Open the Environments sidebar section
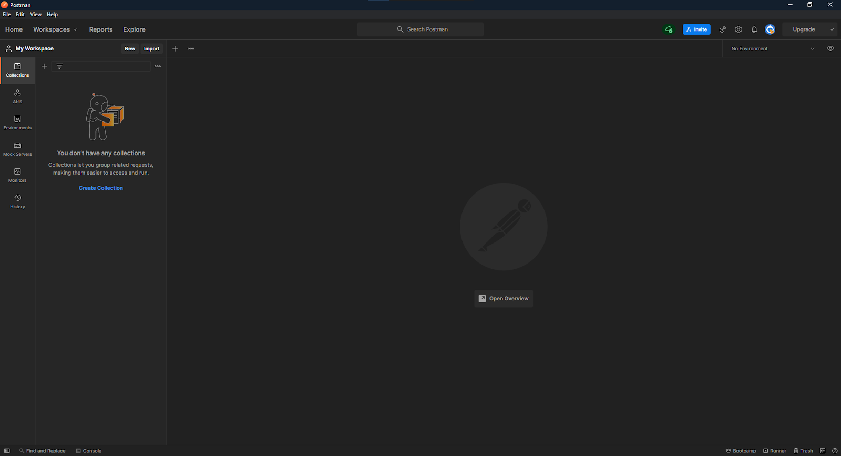 point(17,123)
